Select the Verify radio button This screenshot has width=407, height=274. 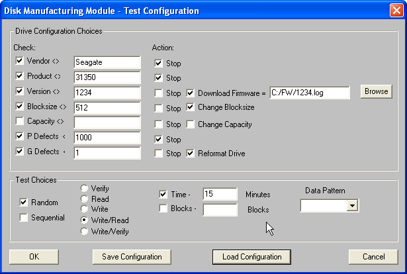click(x=84, y=189)
